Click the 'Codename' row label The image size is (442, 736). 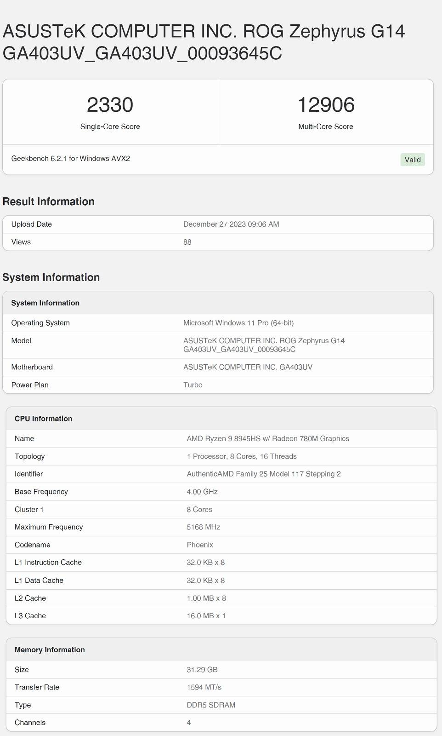[x=33, y=545]
